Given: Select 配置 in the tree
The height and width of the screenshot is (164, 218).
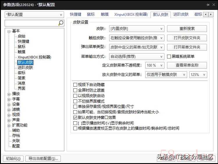Looking at the screenshot, I should click(16, 146).
